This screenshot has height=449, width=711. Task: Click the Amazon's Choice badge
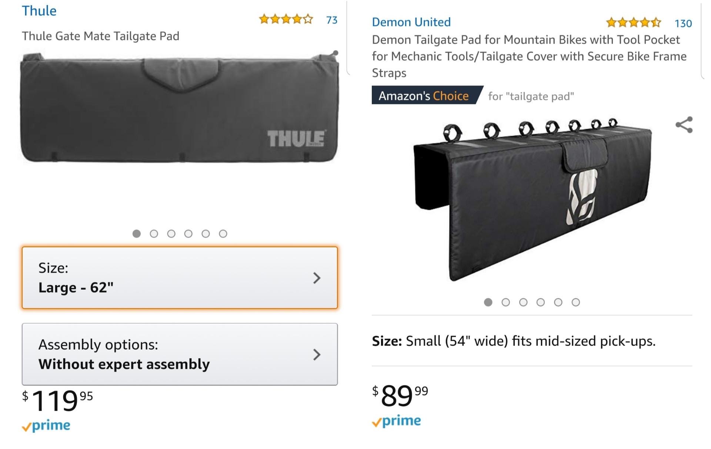423,95
